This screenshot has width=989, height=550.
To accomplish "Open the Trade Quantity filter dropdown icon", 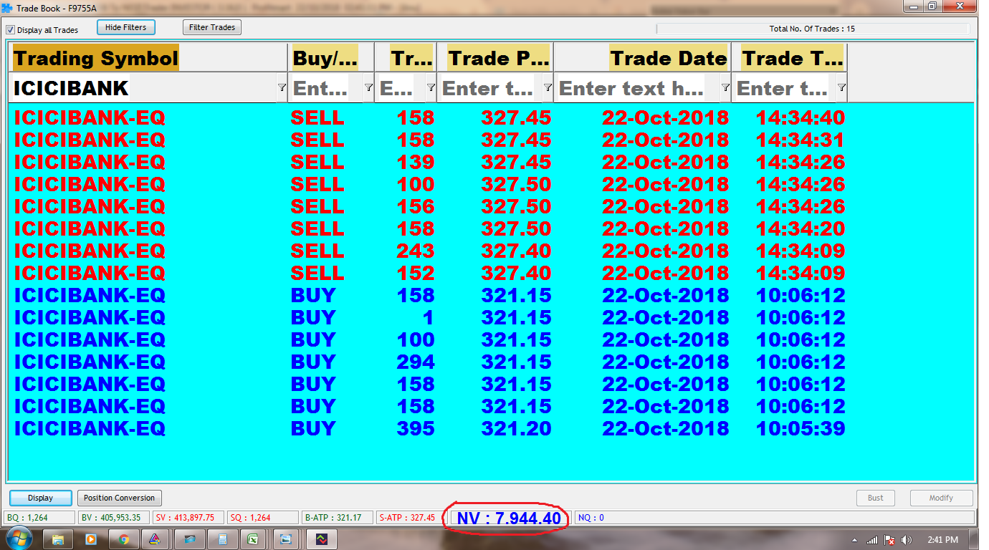I will 431,87.
